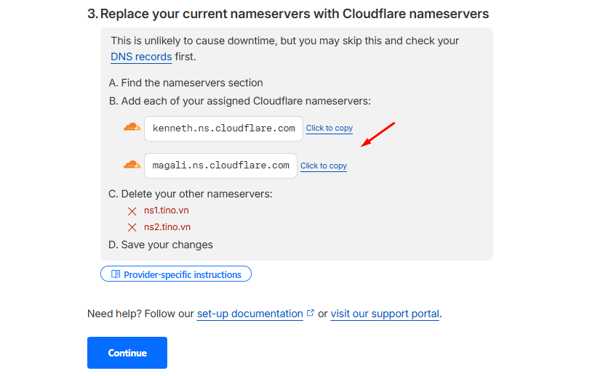Click Cloudflare cloud icon beside magali nameserver
The image size is (603, 376).
point(132,165)
